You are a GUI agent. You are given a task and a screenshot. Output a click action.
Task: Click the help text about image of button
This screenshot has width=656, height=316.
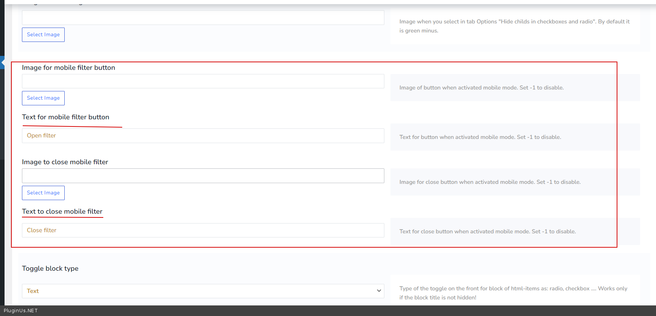[481, 88]
